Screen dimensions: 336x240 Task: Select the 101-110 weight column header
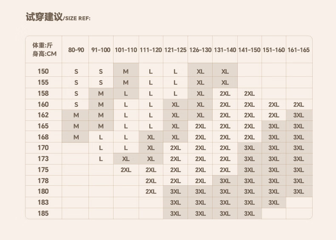click(126, 50)
